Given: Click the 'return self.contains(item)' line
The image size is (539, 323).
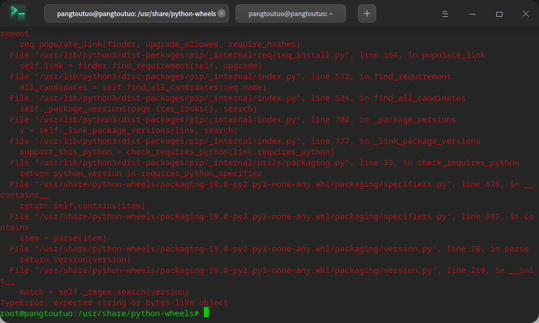Looking at the screenshot, I should (x=82, y=206).
